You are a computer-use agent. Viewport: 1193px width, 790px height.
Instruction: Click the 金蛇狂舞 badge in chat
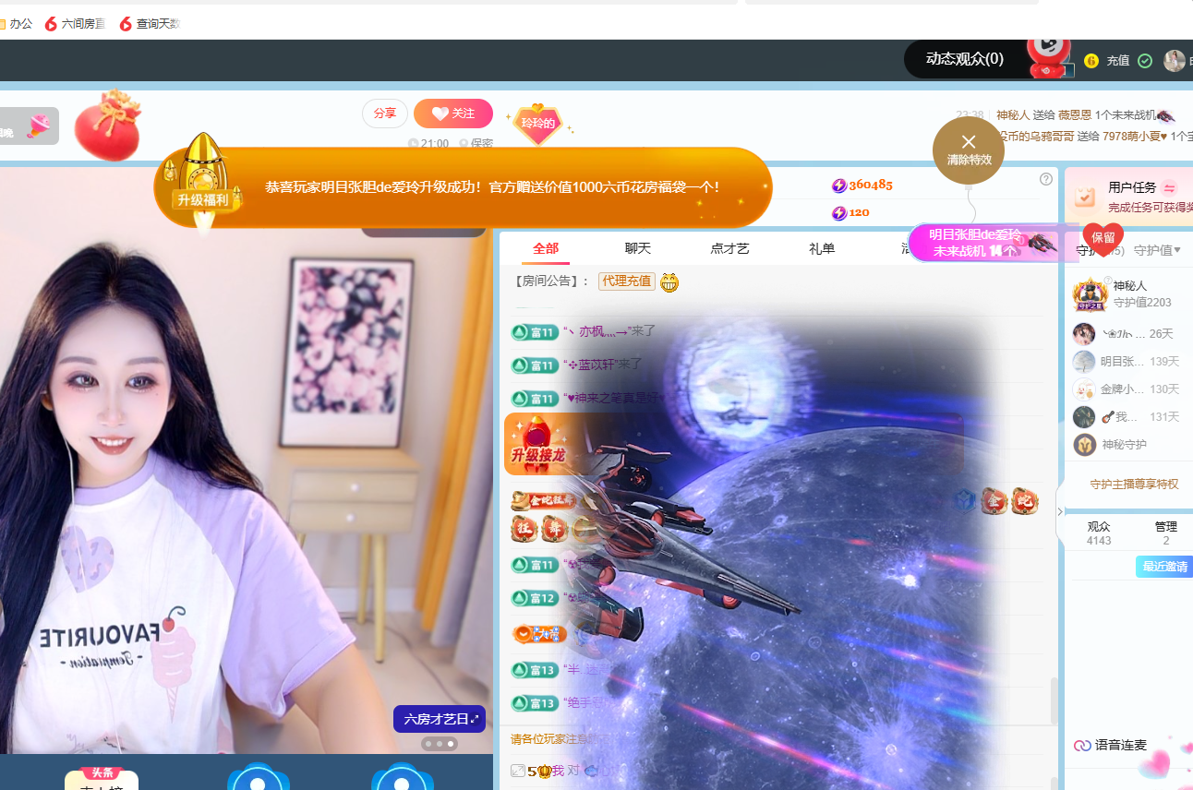tap(544, 499)
